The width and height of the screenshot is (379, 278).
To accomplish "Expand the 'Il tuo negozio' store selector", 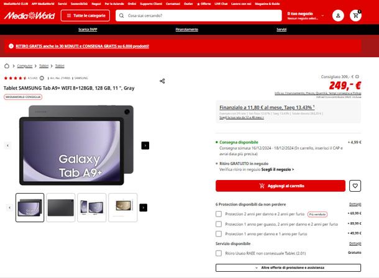I will [x=306, y=16].
